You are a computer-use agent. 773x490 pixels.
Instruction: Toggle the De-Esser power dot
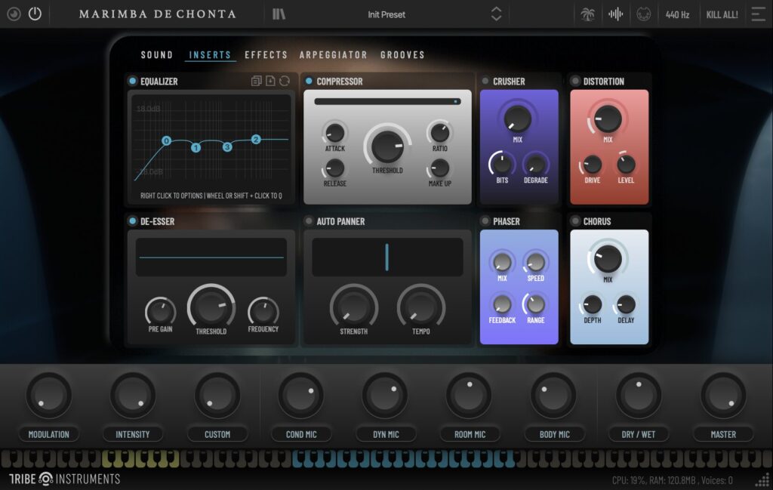click(x=132, y=221)
